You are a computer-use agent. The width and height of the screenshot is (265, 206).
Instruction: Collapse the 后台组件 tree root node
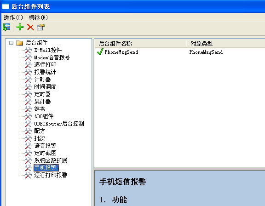pyautogui.click(x=11, y=43)
